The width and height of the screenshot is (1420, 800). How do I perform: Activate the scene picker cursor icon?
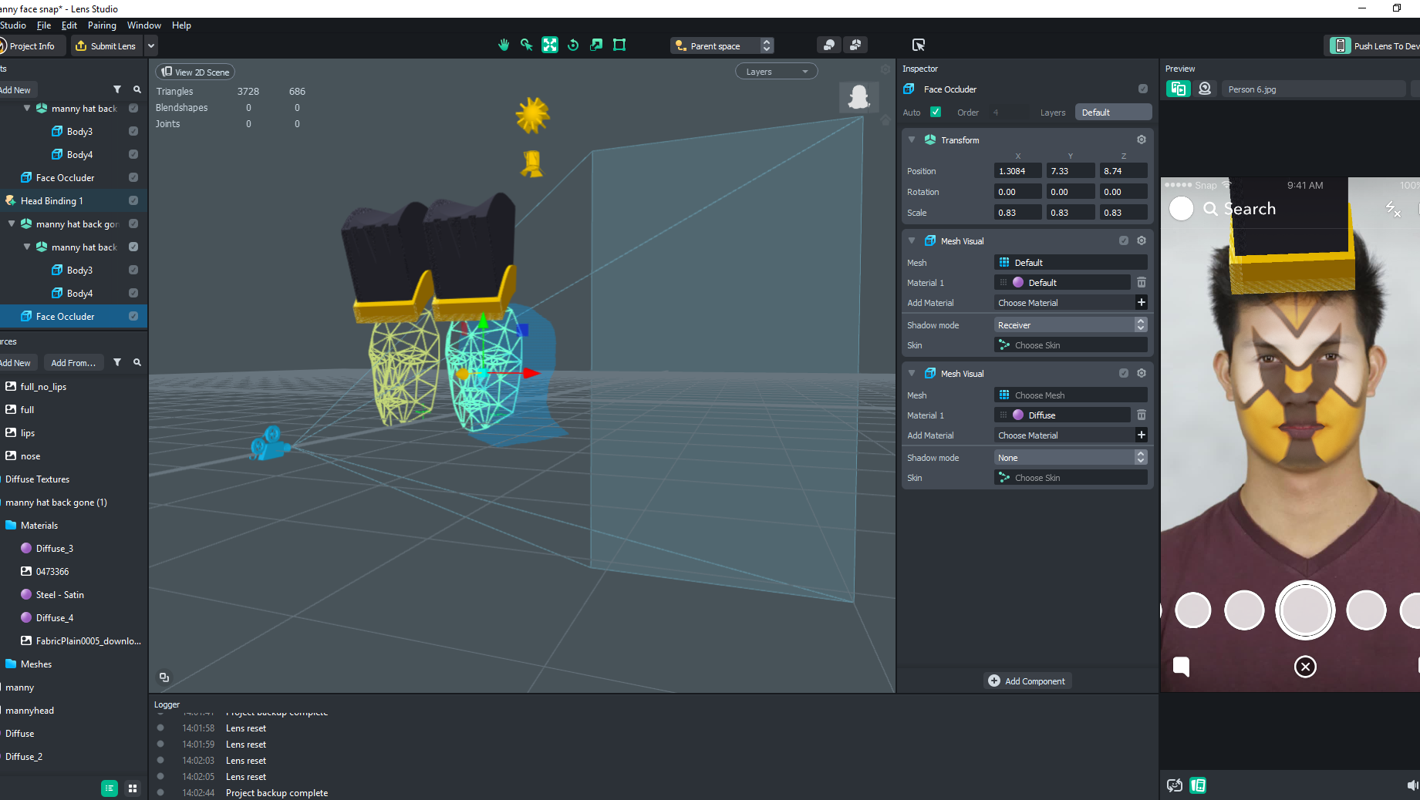point(918,45)
